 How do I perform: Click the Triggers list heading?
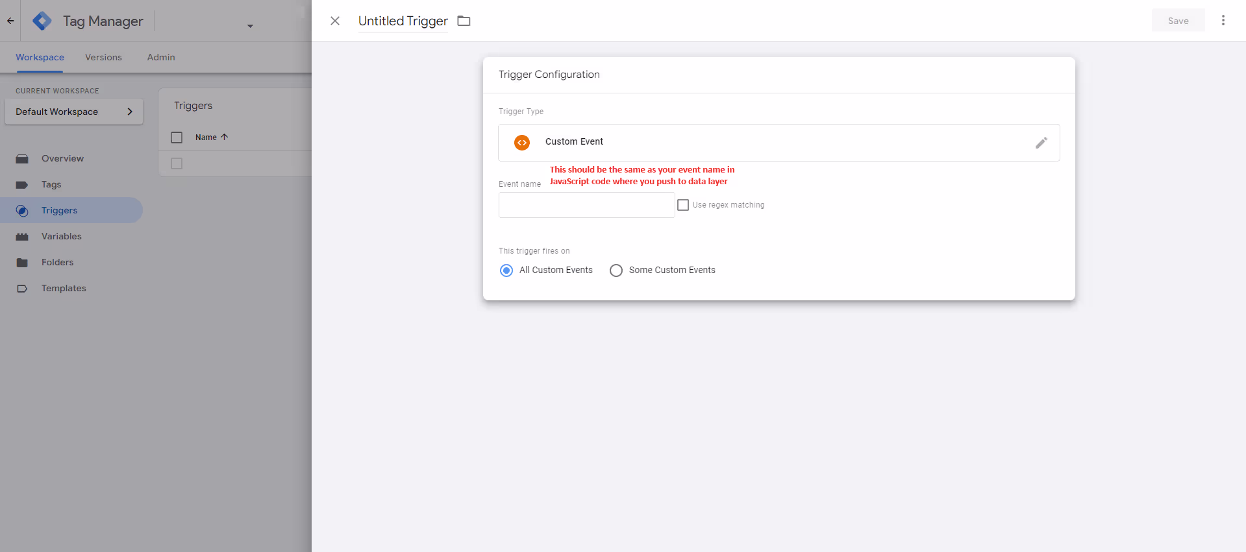(x=193, y=106)
